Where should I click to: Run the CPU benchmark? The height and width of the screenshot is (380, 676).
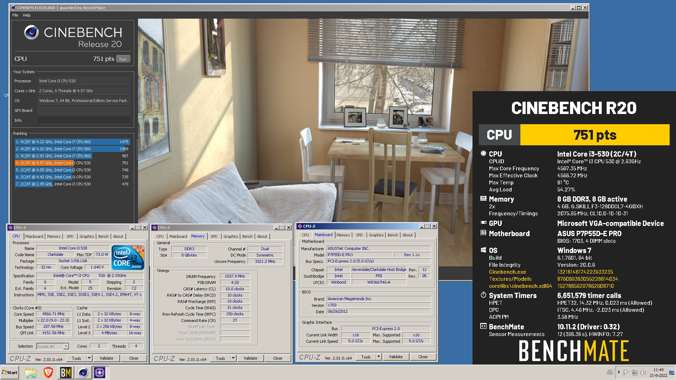tap(123, 59)
